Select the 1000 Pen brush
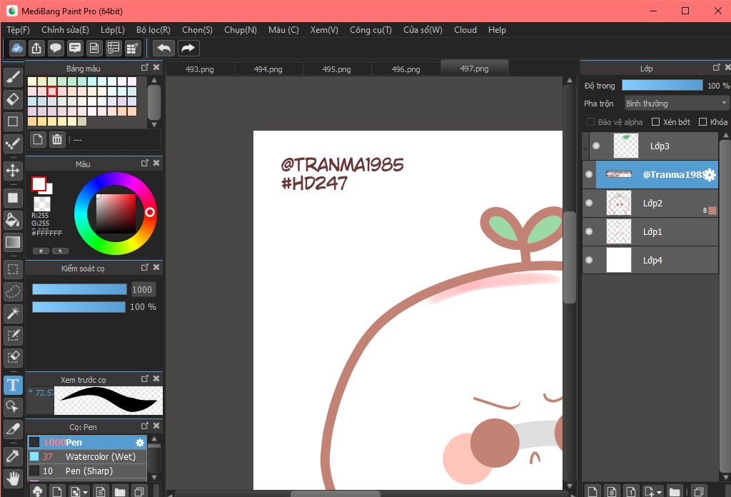This screenshot has height=497, width=731. (87, 443)
